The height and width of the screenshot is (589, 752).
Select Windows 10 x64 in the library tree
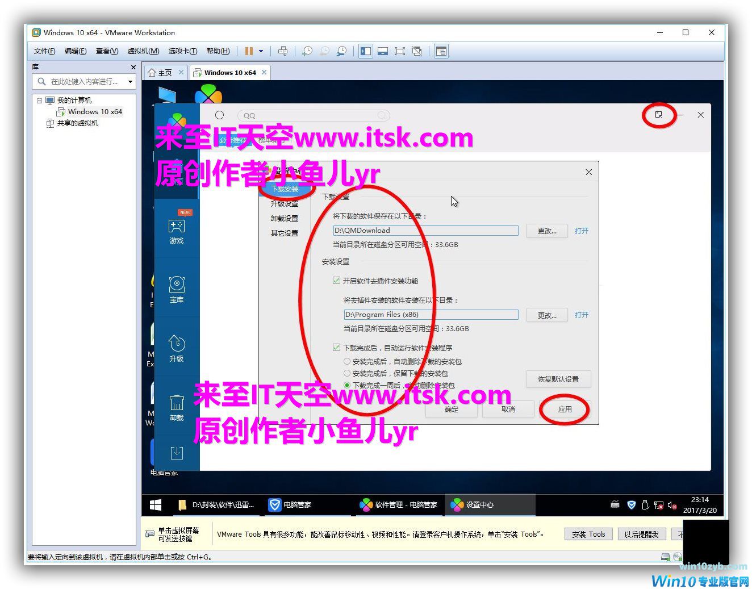pyautogui.click(x=95, y=112)
